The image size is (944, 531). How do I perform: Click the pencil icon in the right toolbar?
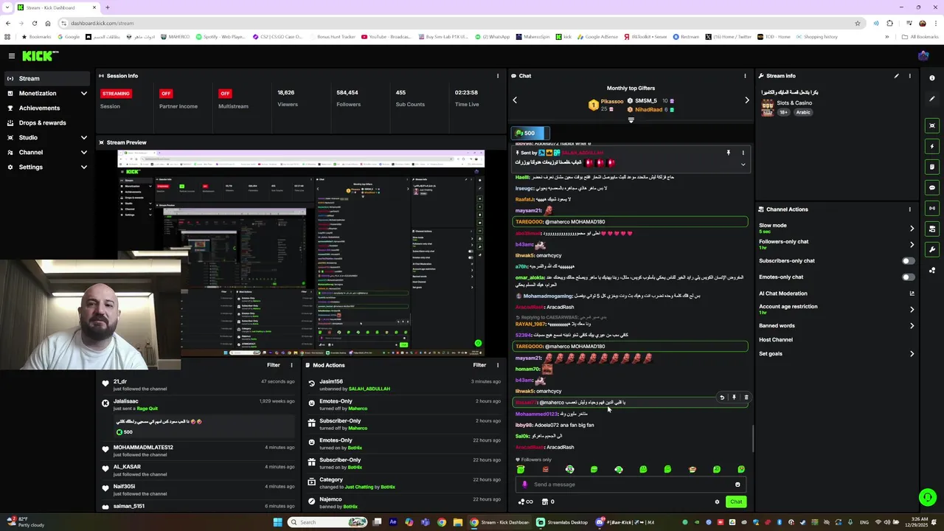[x=932, y=99]
